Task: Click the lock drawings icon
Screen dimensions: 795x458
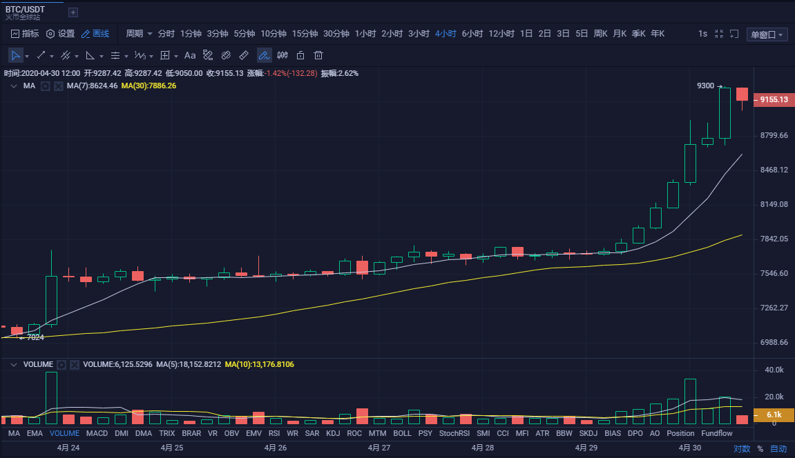Action: pyautogui.click(x=300, y=55)
